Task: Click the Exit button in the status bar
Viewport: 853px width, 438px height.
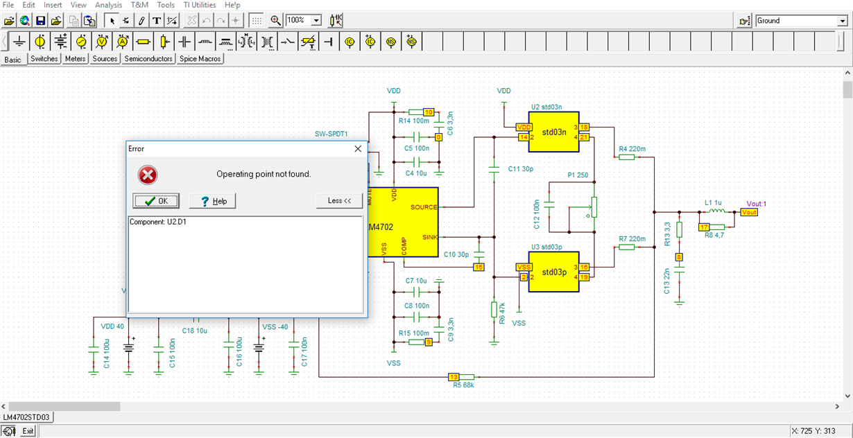Action: (28, 431)
